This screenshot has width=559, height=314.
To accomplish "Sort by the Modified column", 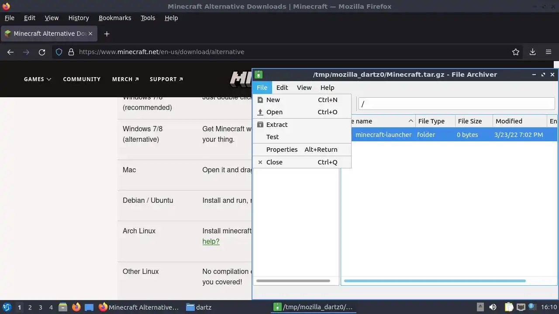I will 520,121.
